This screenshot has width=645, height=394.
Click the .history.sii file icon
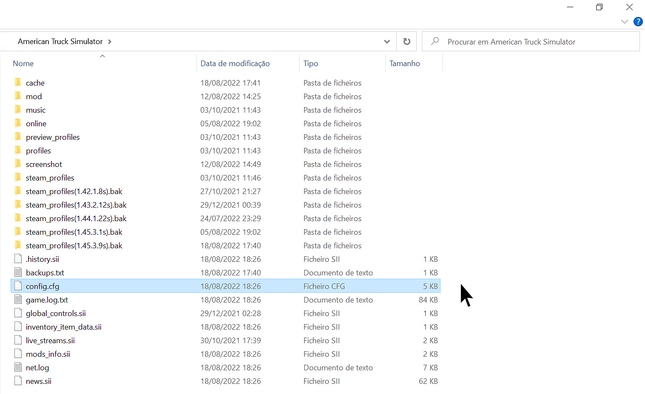pos(18,259)
